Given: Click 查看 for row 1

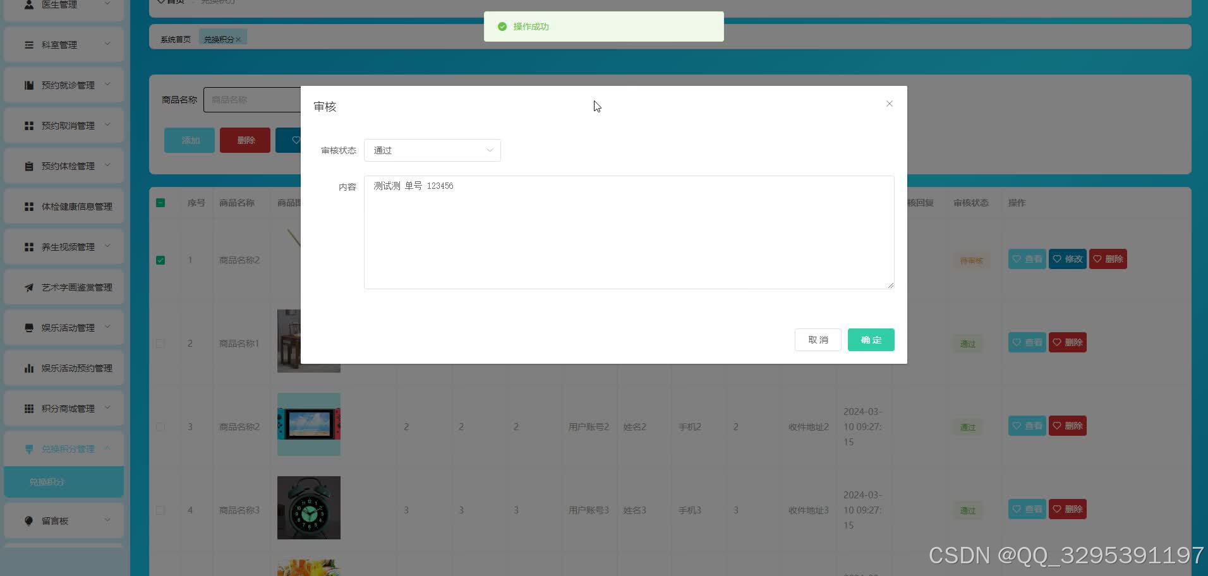Looking at the screenshot, I should [x=1027, y=259].
